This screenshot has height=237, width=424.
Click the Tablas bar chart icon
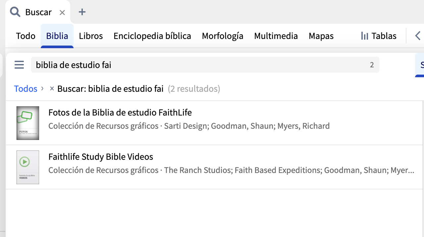pyautogui.click(x=365, y=36)
